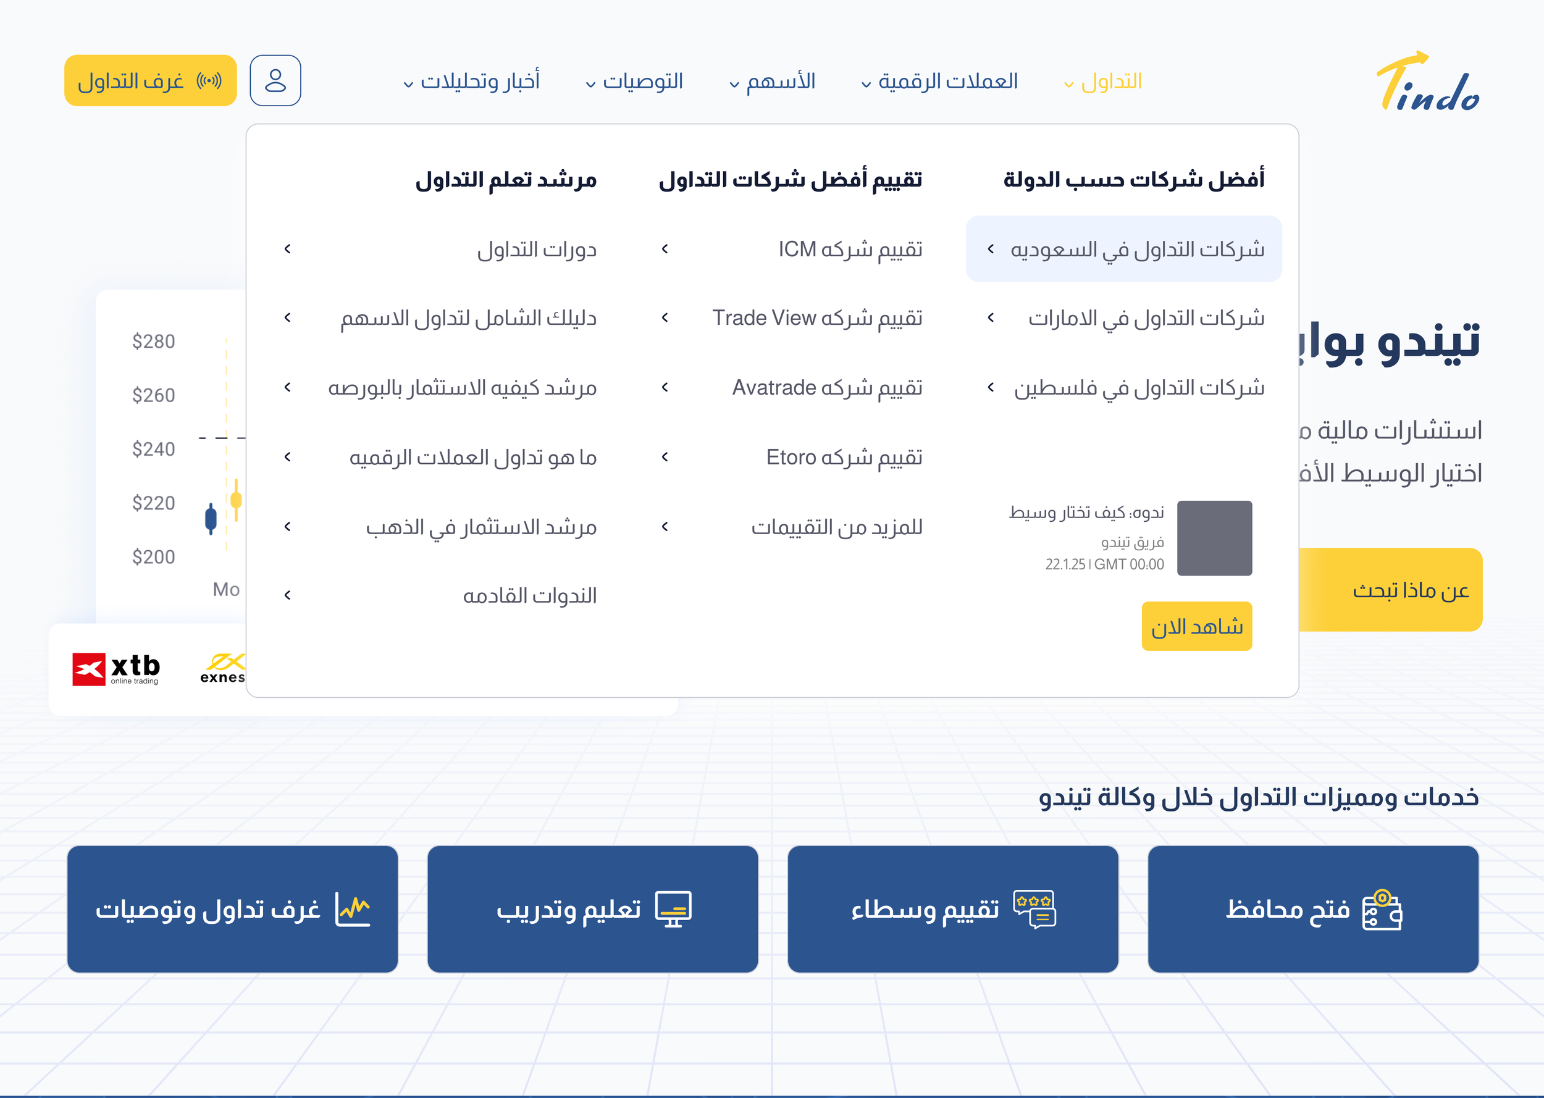Select the xtb broker logo
Image resolution: width=1544 pixels, height=1098 pixels.
tap(116, 668)
